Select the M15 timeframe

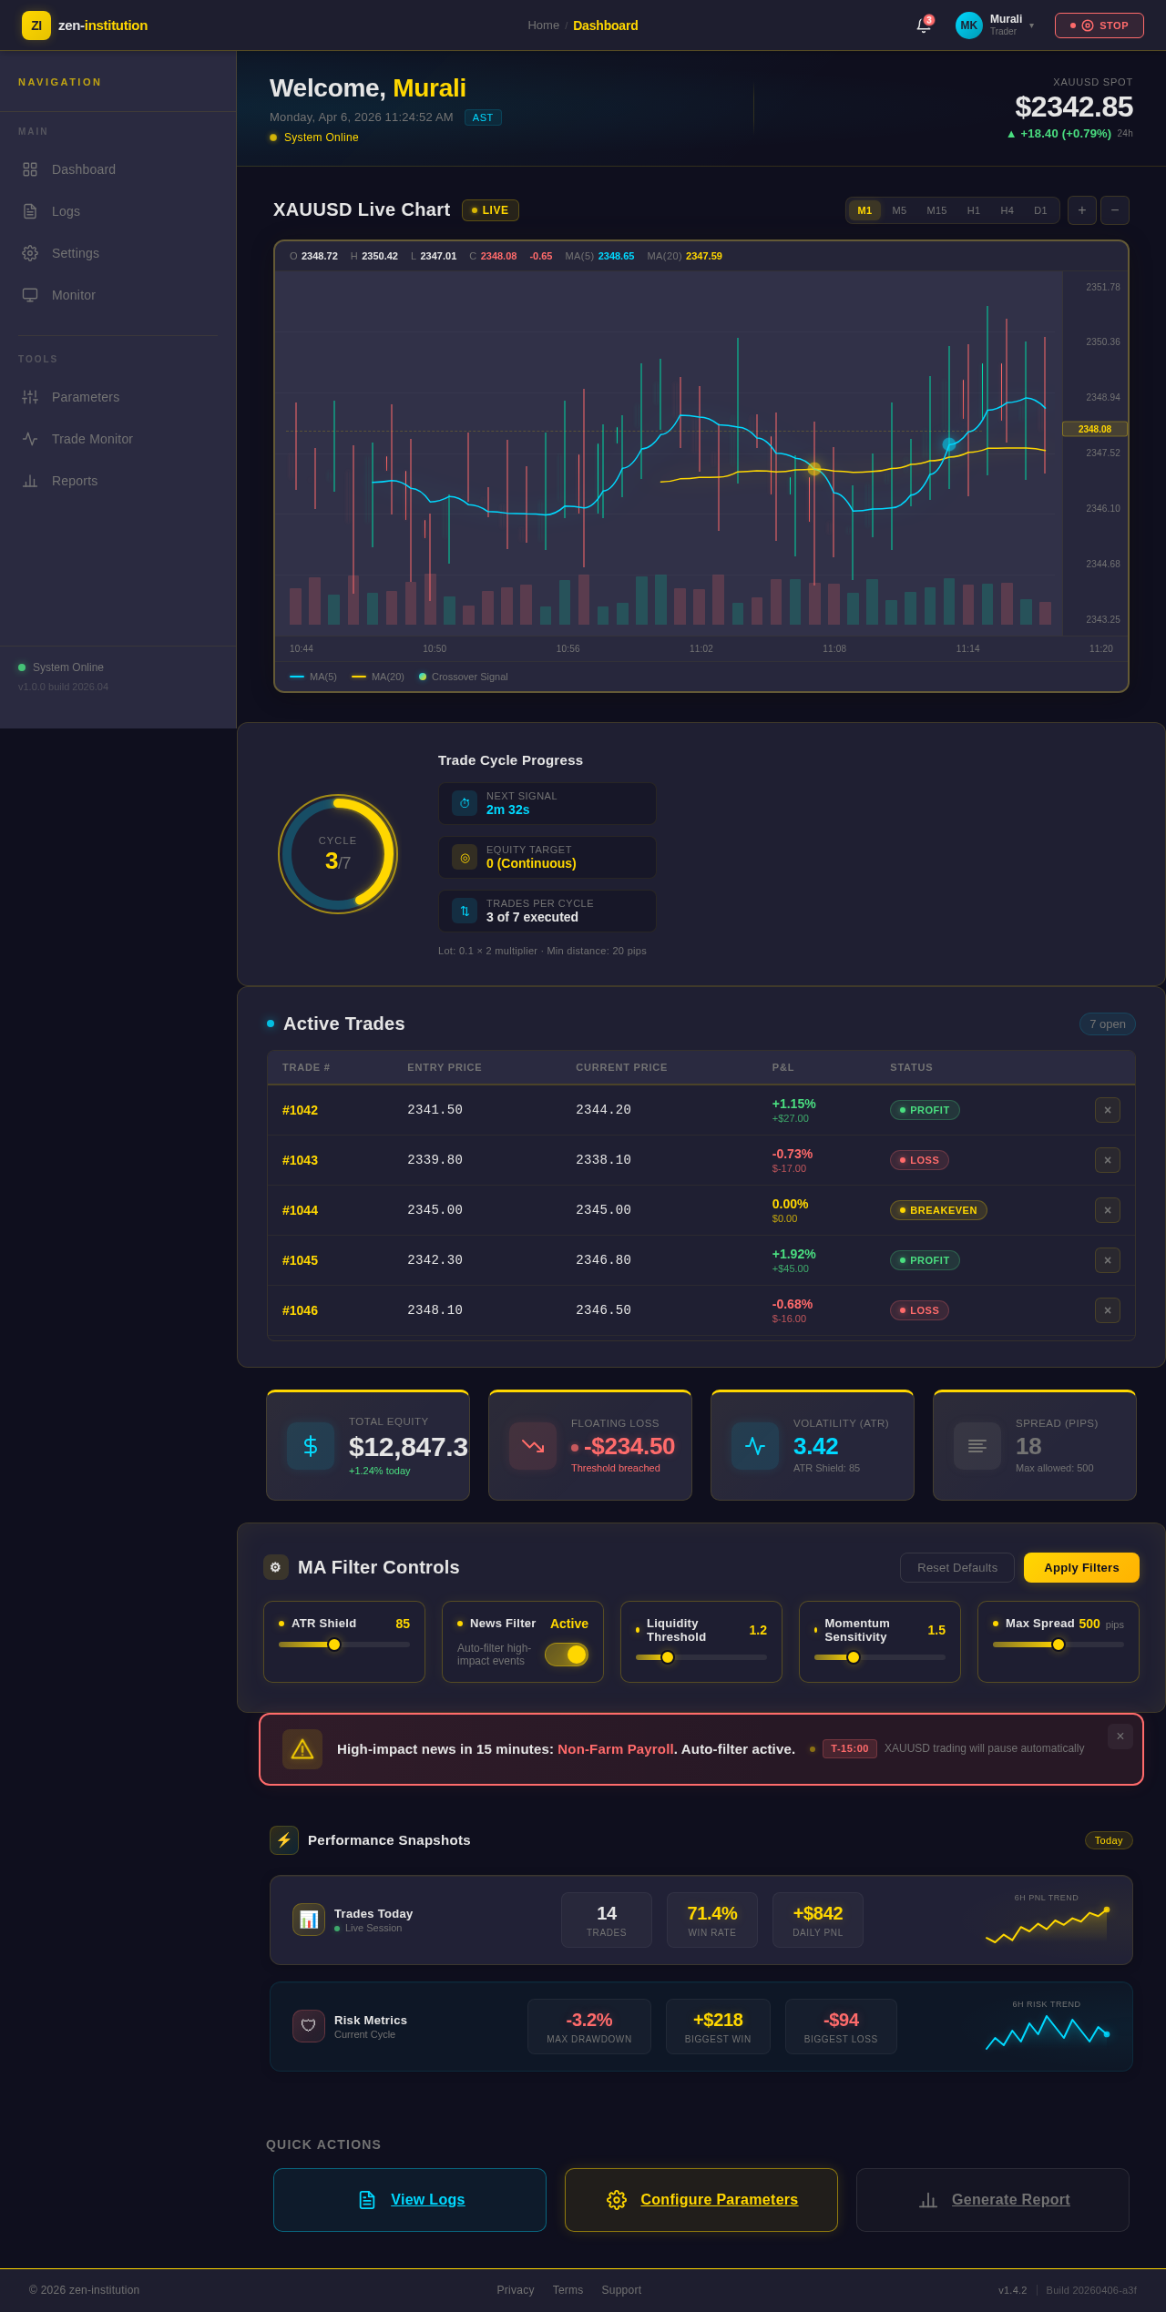936,210
